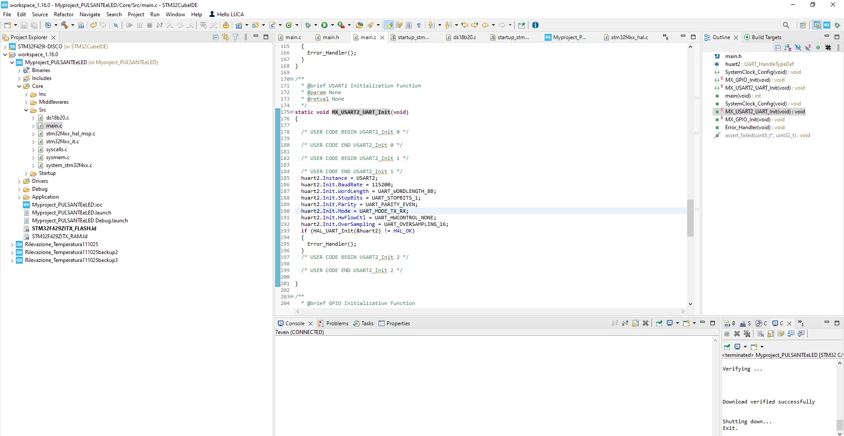Image resolution: width=844 pixels, height=436 pixels.
Task: Click the New file toolbar icon
Action: pyautogui.click(x=7, y=25)
